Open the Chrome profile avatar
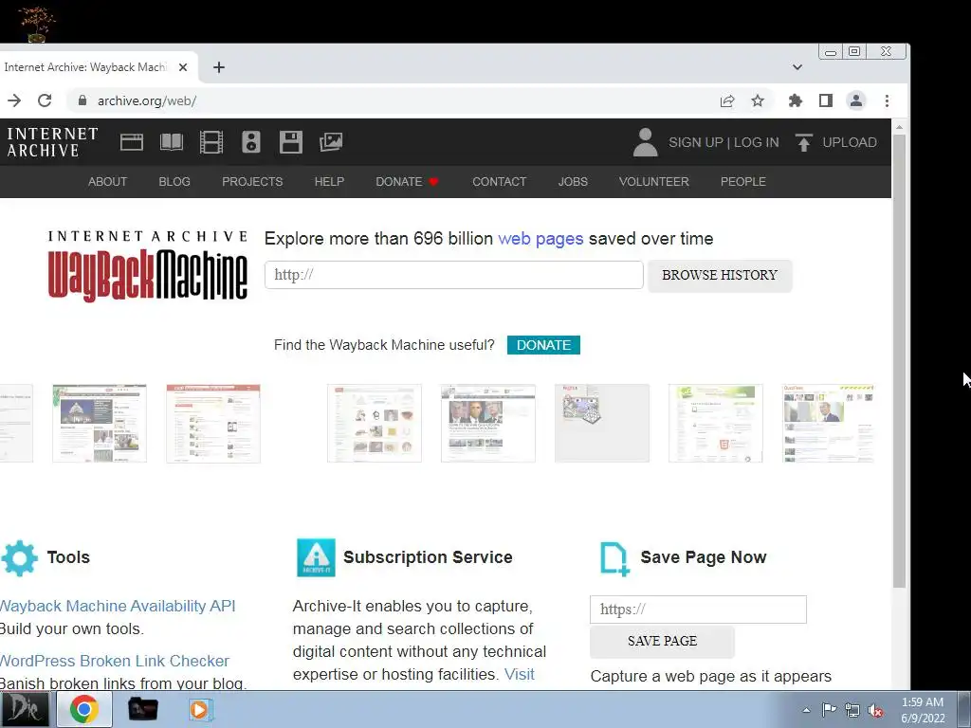 [x=856, y=100]
